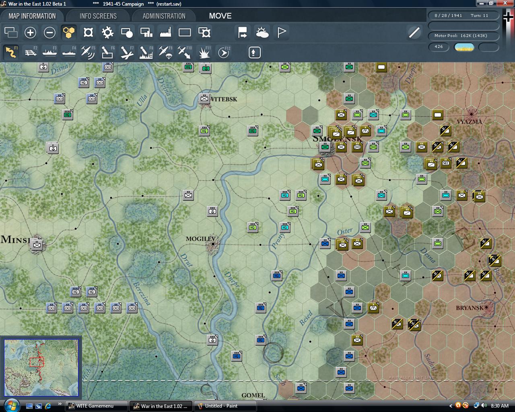
Task: Click the Motor Pool readout
Action: pyautogui.click(x=463, y=35)
